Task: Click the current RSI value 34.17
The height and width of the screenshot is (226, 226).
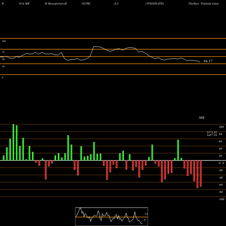Action: 208,61
